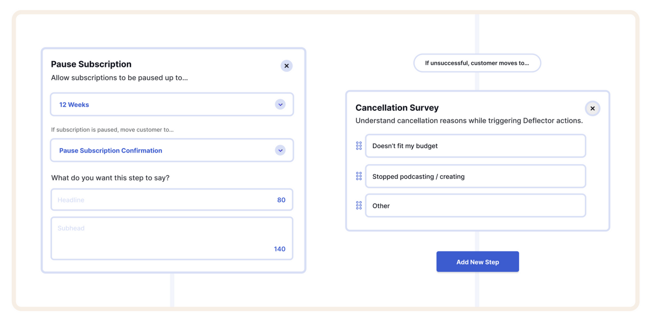Select 'Pause Subscription Confirmation' link text

(x=110, y=150)
